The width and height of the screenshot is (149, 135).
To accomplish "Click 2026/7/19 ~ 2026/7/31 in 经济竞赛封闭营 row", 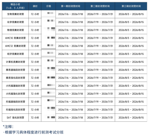I will [100, 54].
